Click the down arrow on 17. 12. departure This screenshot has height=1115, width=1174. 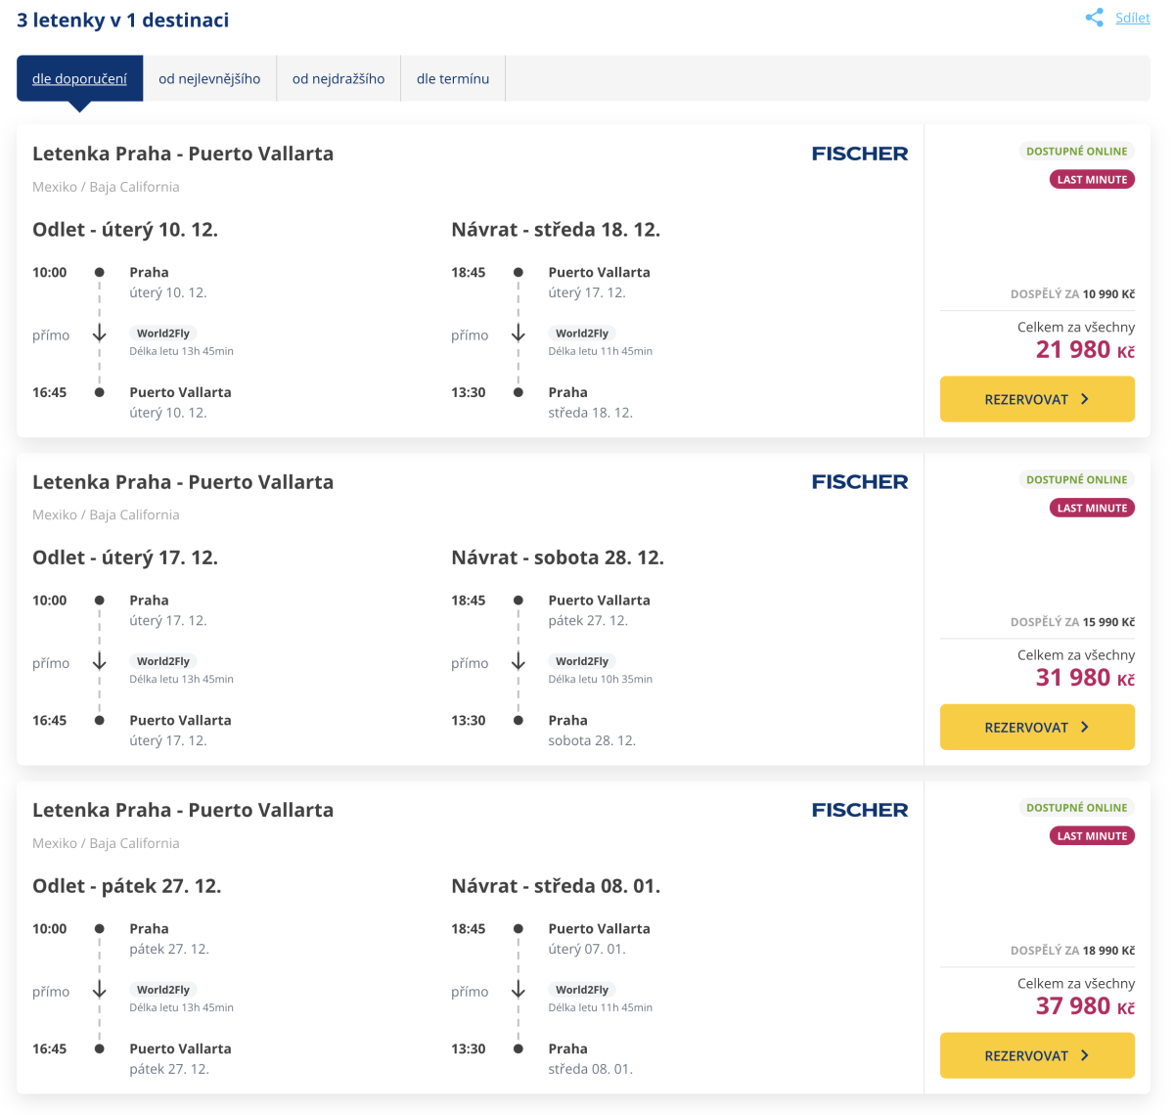coord(100,662)
